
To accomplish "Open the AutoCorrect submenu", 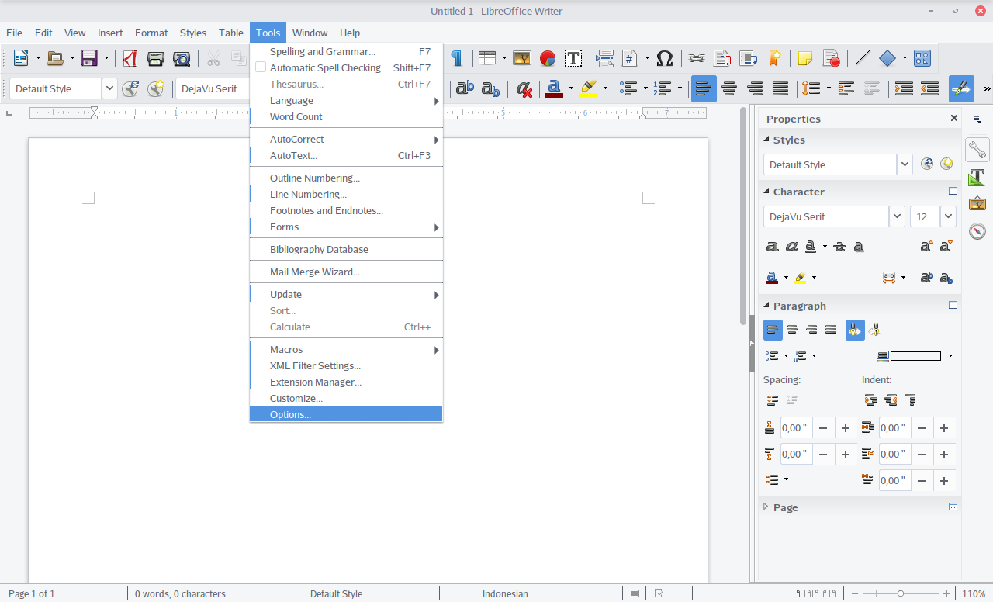I will click(346, 139).
